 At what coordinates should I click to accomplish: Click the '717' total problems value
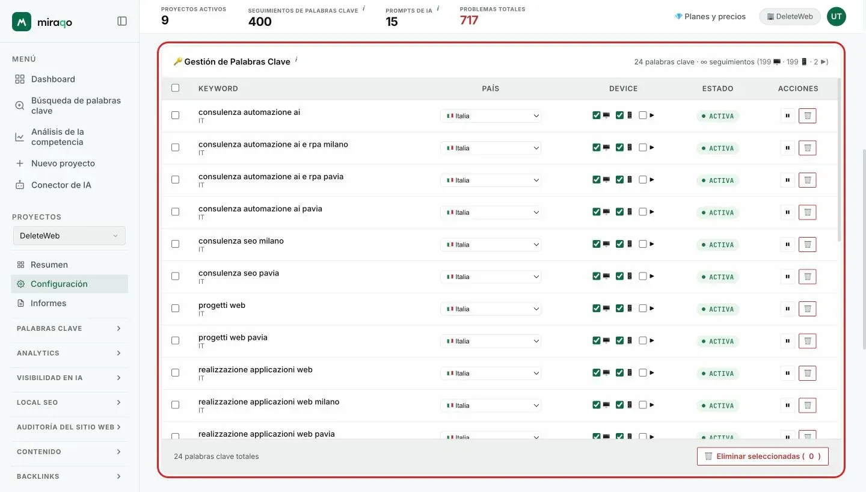pyautogui.click(x=469, y=20)
